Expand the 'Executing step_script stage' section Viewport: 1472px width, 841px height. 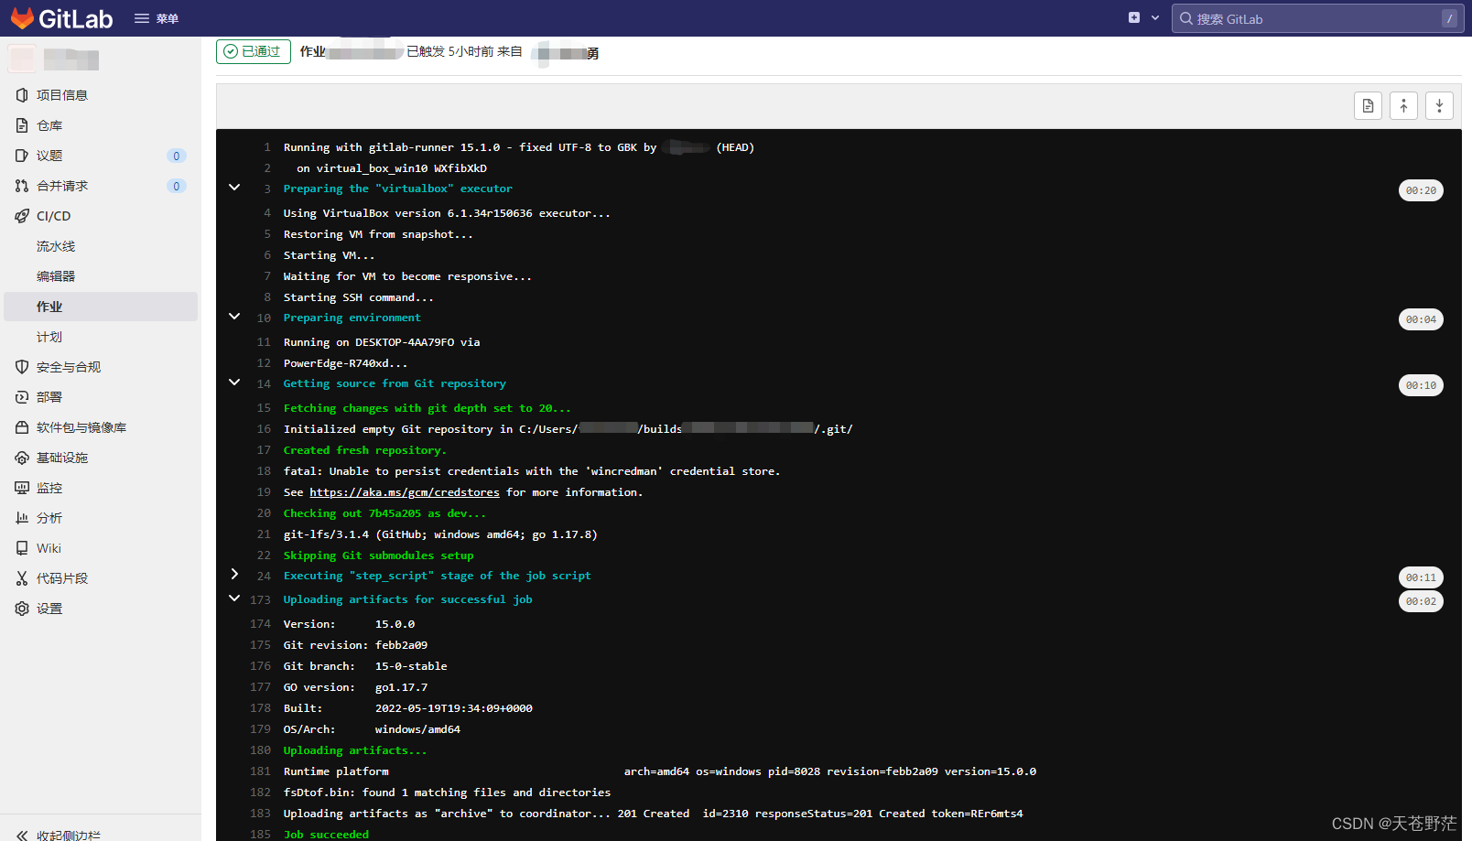tap(234, 574)
